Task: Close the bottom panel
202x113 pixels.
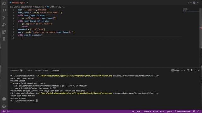Action: coord(199,70)
